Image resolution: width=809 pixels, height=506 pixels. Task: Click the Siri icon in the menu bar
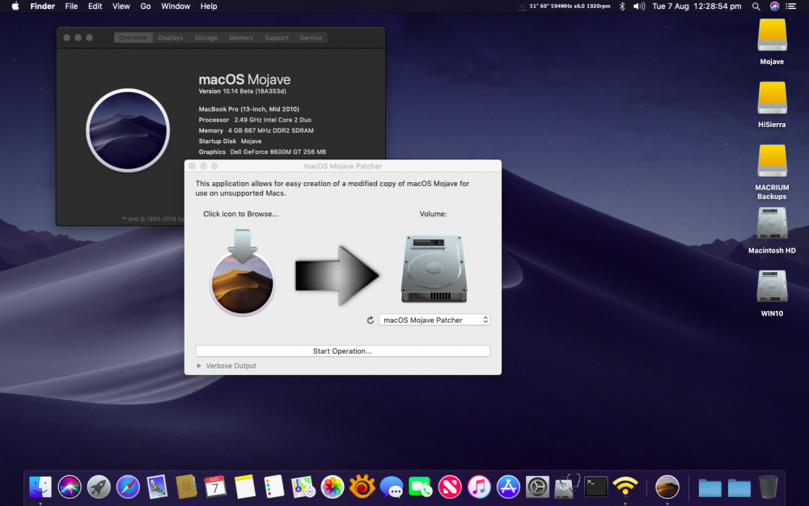tap(774, 6)
